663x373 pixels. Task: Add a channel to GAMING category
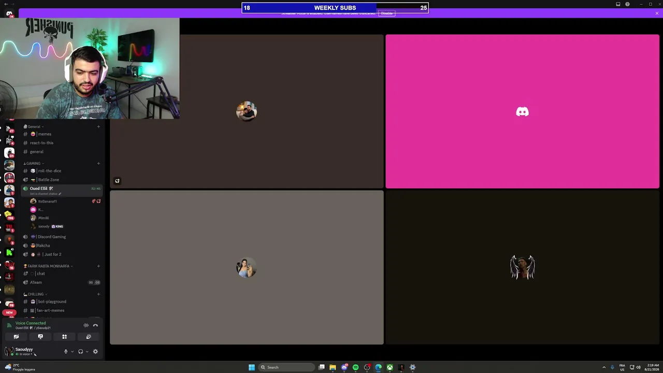(x=98, y=163)
